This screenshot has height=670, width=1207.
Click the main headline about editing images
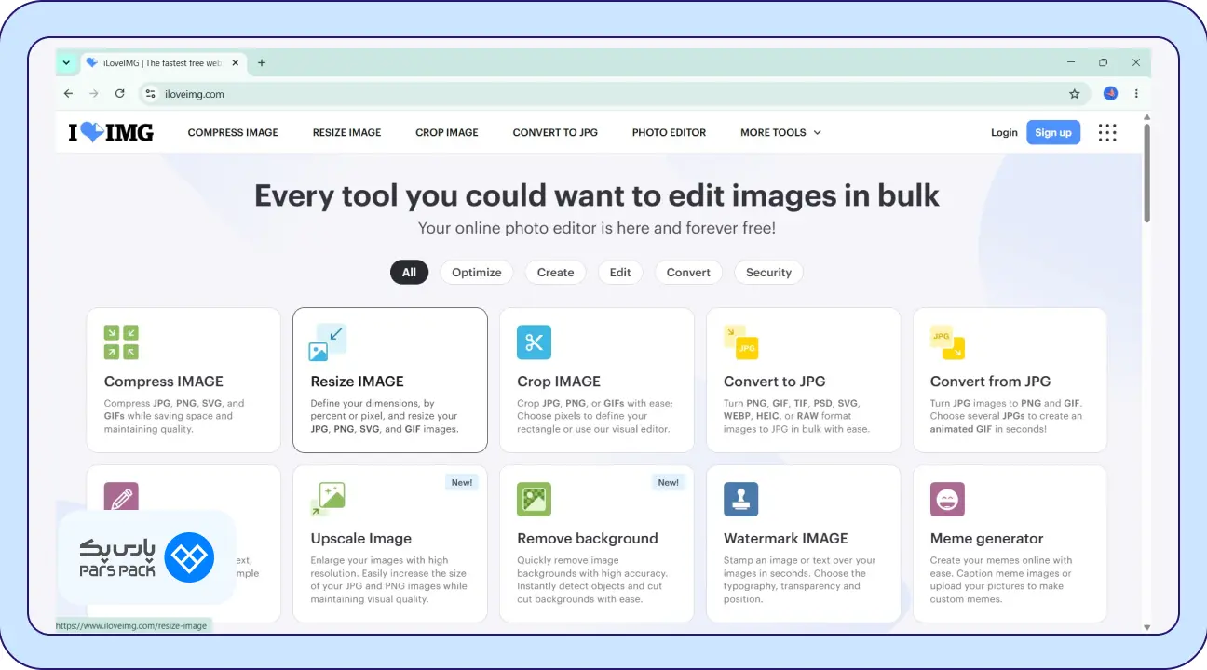click(597, 195)
